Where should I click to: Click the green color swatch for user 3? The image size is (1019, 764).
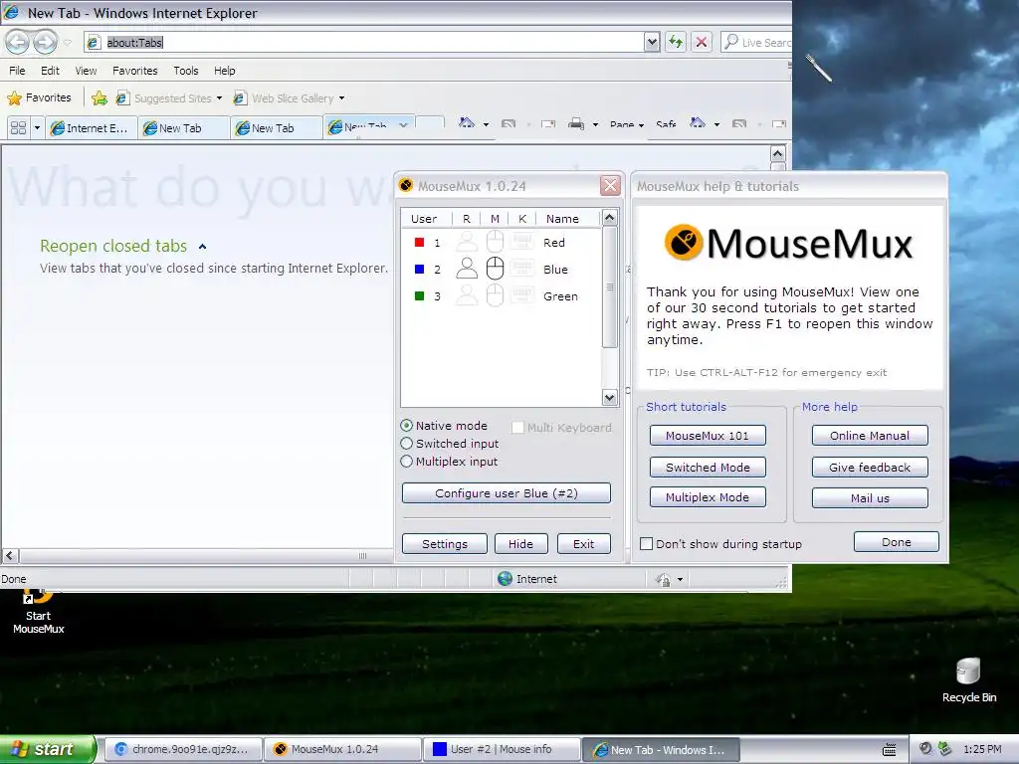coord(419,296)
